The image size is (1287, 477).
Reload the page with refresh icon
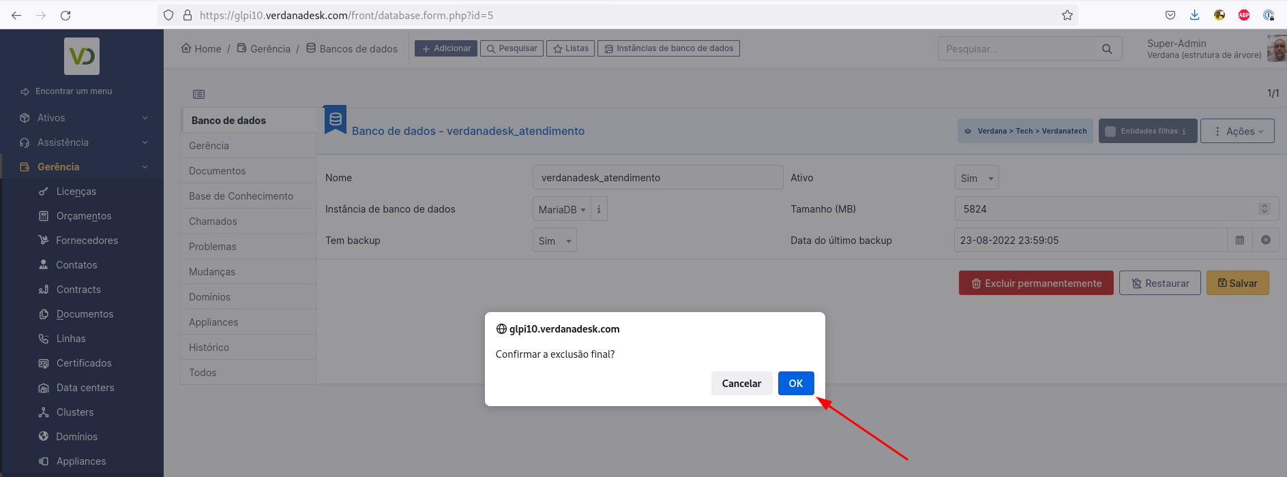65,15
